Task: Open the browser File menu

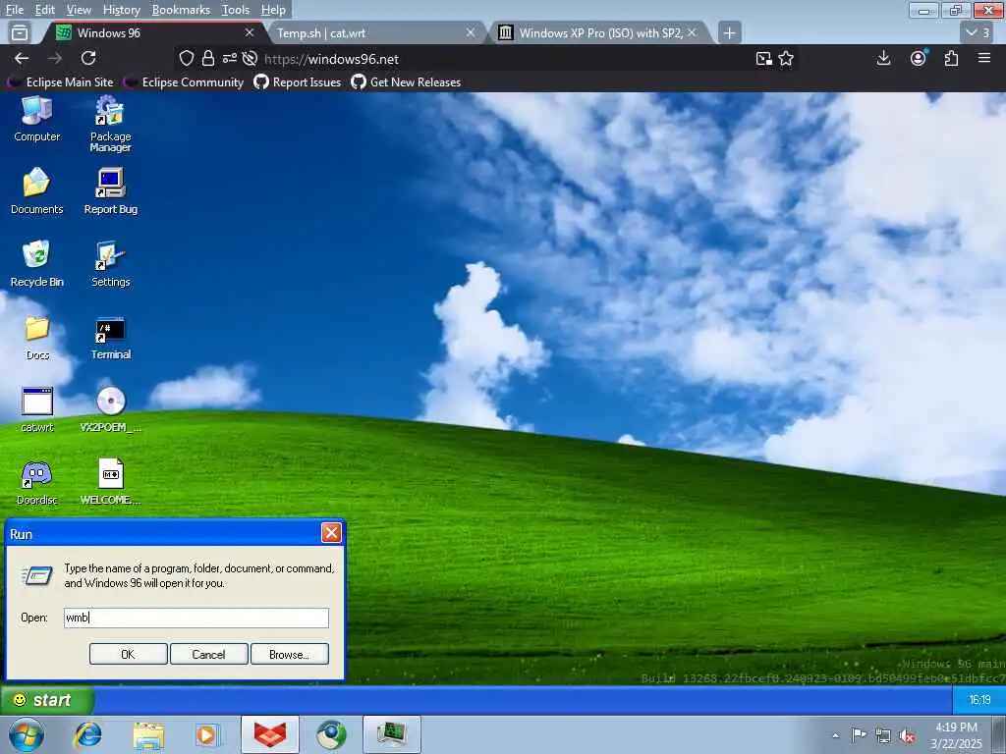Action: 14,10
